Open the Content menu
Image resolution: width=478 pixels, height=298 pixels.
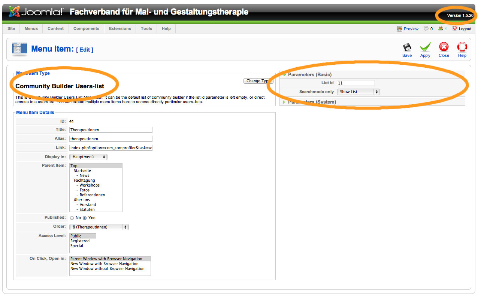point(55,28)
